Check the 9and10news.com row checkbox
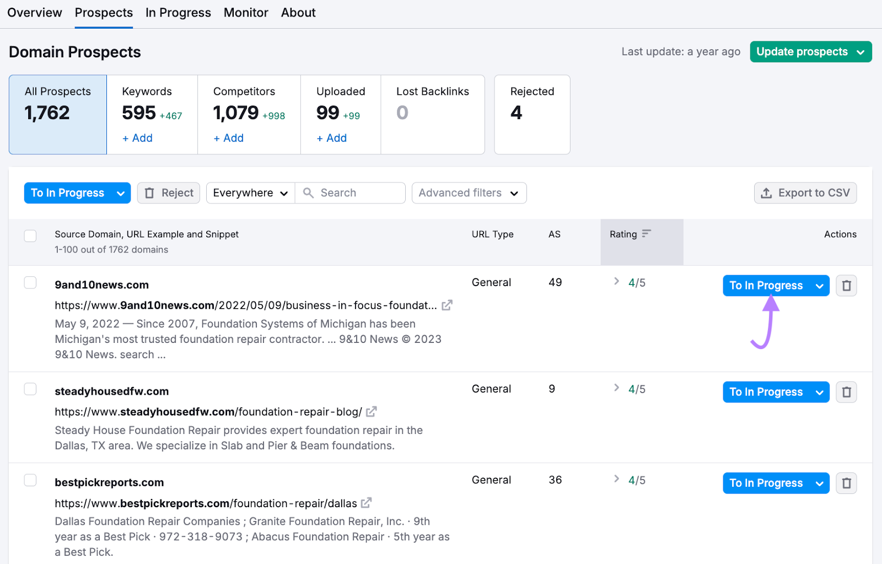882x564 pixels. click(30, 282)
